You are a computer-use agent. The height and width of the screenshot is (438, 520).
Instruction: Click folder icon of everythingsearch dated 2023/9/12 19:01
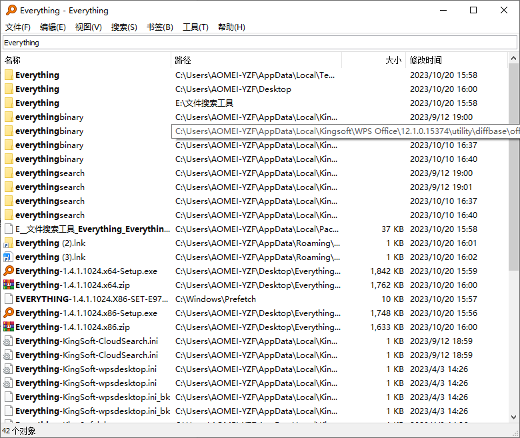9,187
